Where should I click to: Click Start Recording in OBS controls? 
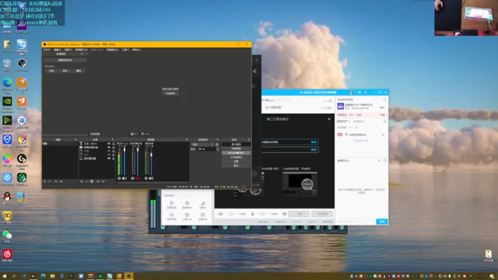click(x=236, y=149)
